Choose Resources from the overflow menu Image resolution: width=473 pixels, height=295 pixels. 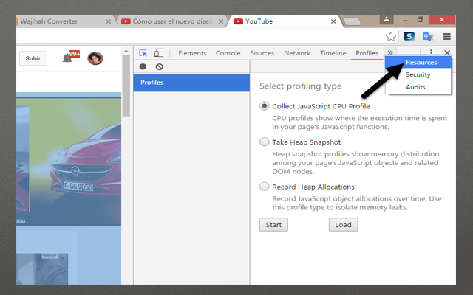(x=421, y=63)
